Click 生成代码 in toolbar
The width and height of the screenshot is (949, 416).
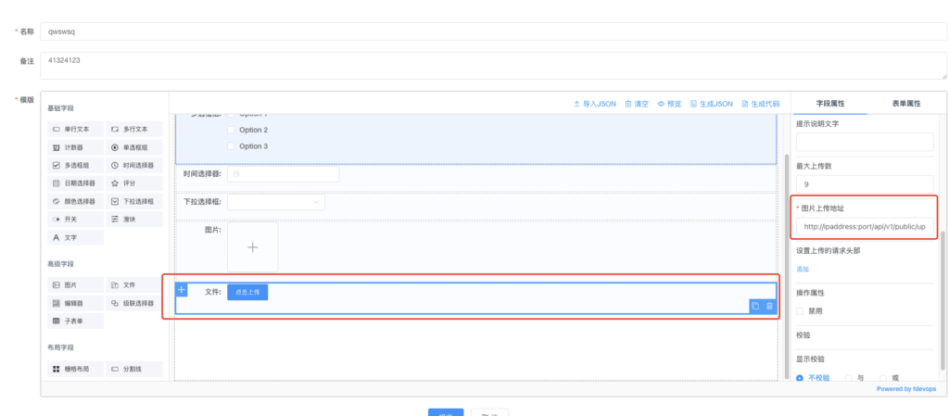(761, 104)
